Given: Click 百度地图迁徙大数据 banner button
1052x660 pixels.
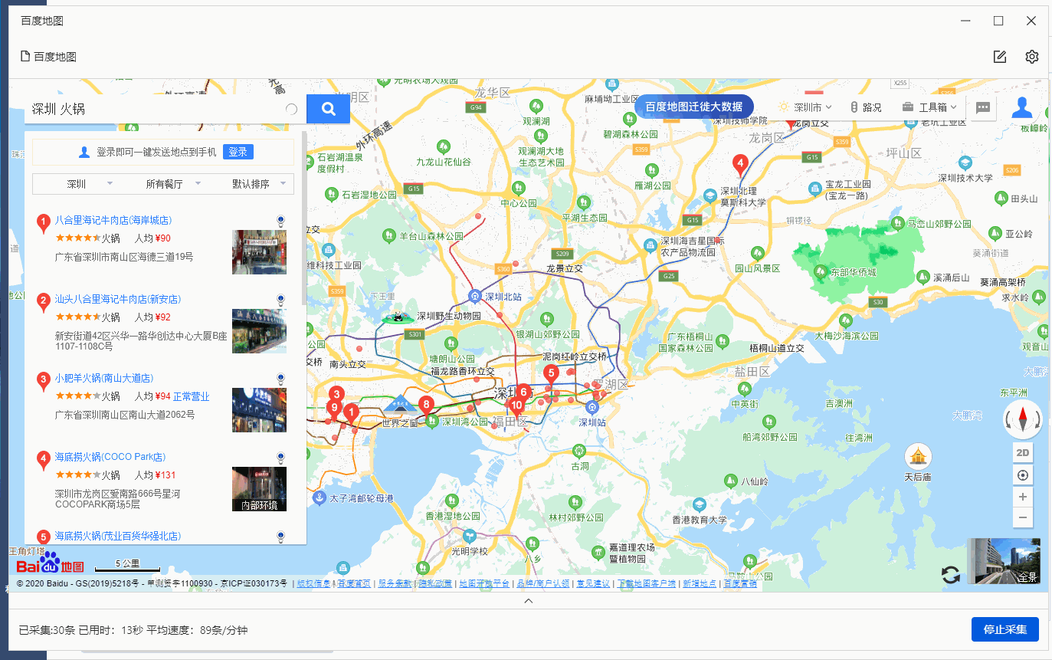Looking at the screenshot, I should coord(694,107).
